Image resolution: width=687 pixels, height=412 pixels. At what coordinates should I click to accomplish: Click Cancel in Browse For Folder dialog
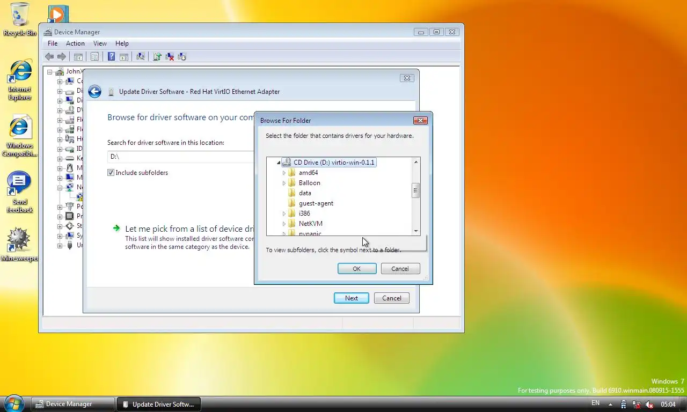pos(400,269)
